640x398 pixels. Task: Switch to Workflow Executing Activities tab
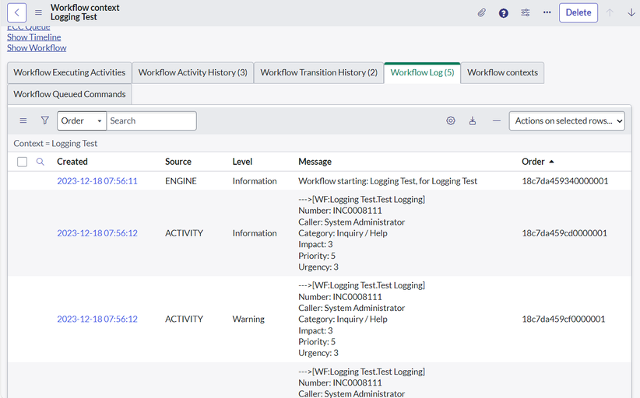[69, 72]
